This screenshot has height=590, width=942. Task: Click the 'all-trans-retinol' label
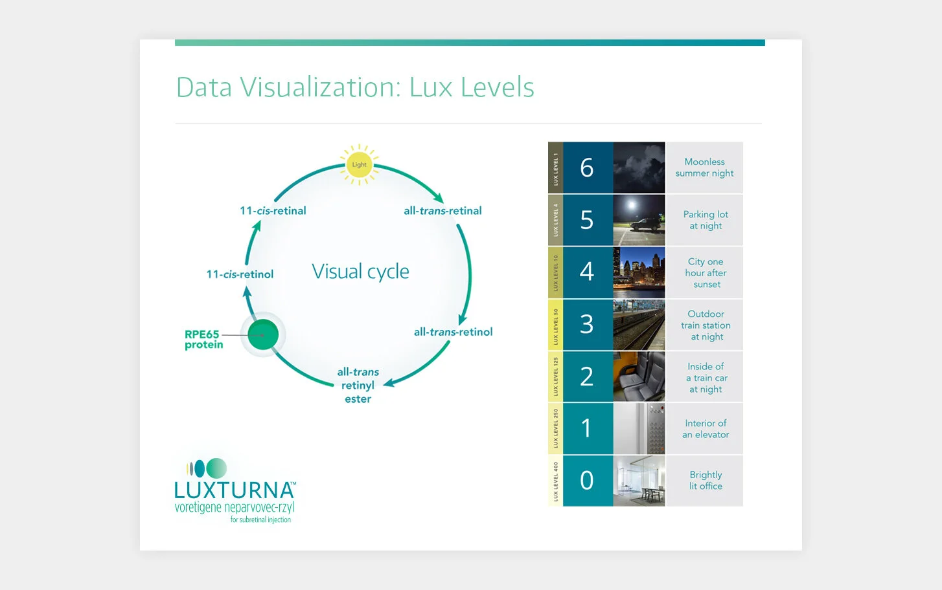(x=453, y=332)
